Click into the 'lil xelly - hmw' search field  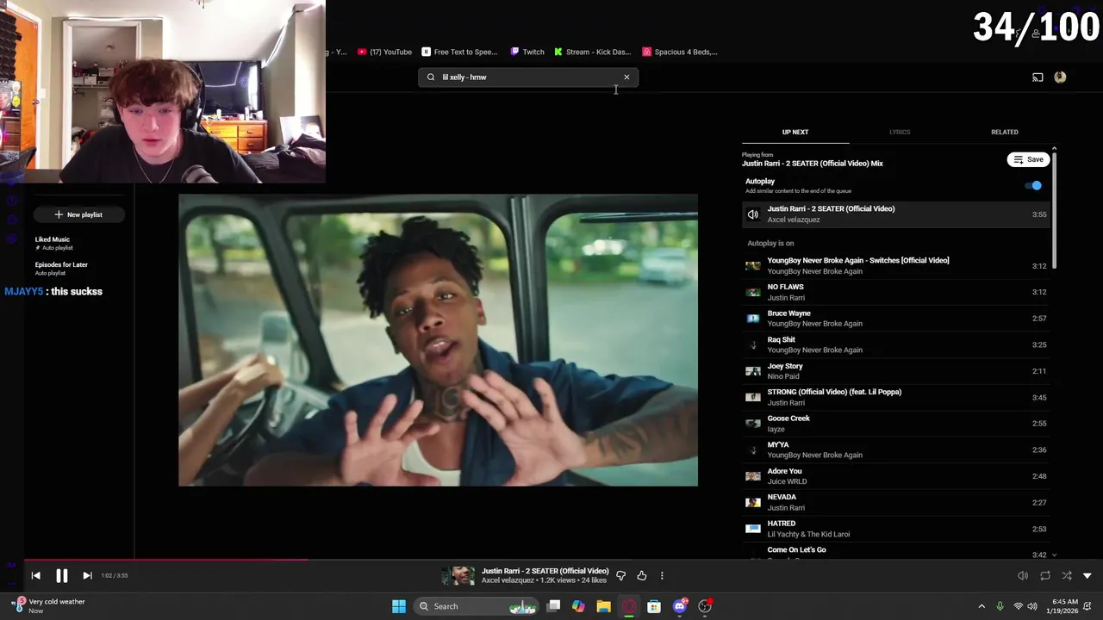(528, 77)
